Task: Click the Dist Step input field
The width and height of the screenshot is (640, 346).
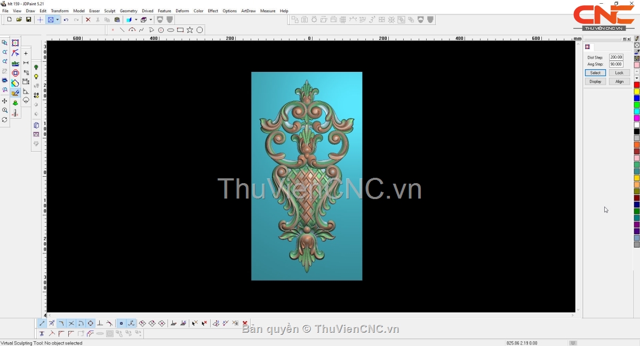Action: (x=616, y=57)
